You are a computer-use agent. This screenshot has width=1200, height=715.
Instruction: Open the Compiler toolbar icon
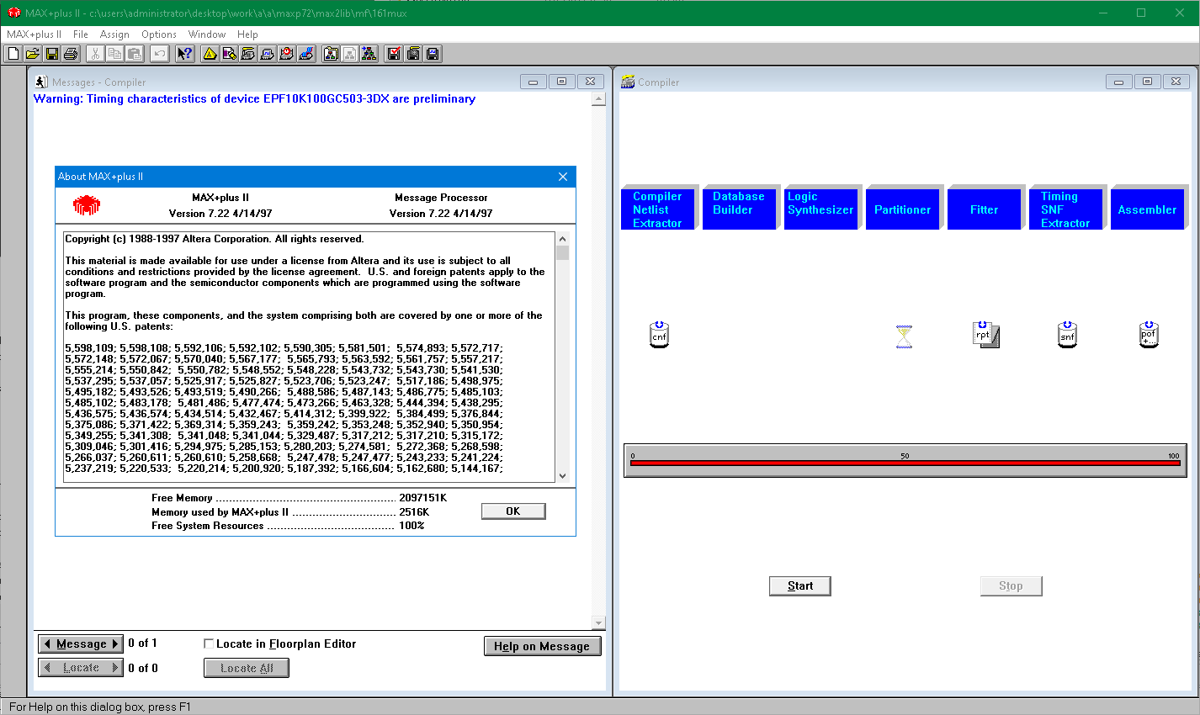(248, 54)
